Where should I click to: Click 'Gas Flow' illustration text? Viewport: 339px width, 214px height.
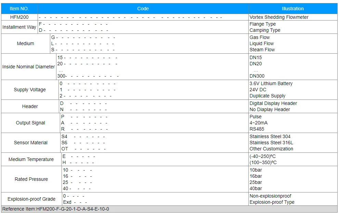tap(260, 37)
